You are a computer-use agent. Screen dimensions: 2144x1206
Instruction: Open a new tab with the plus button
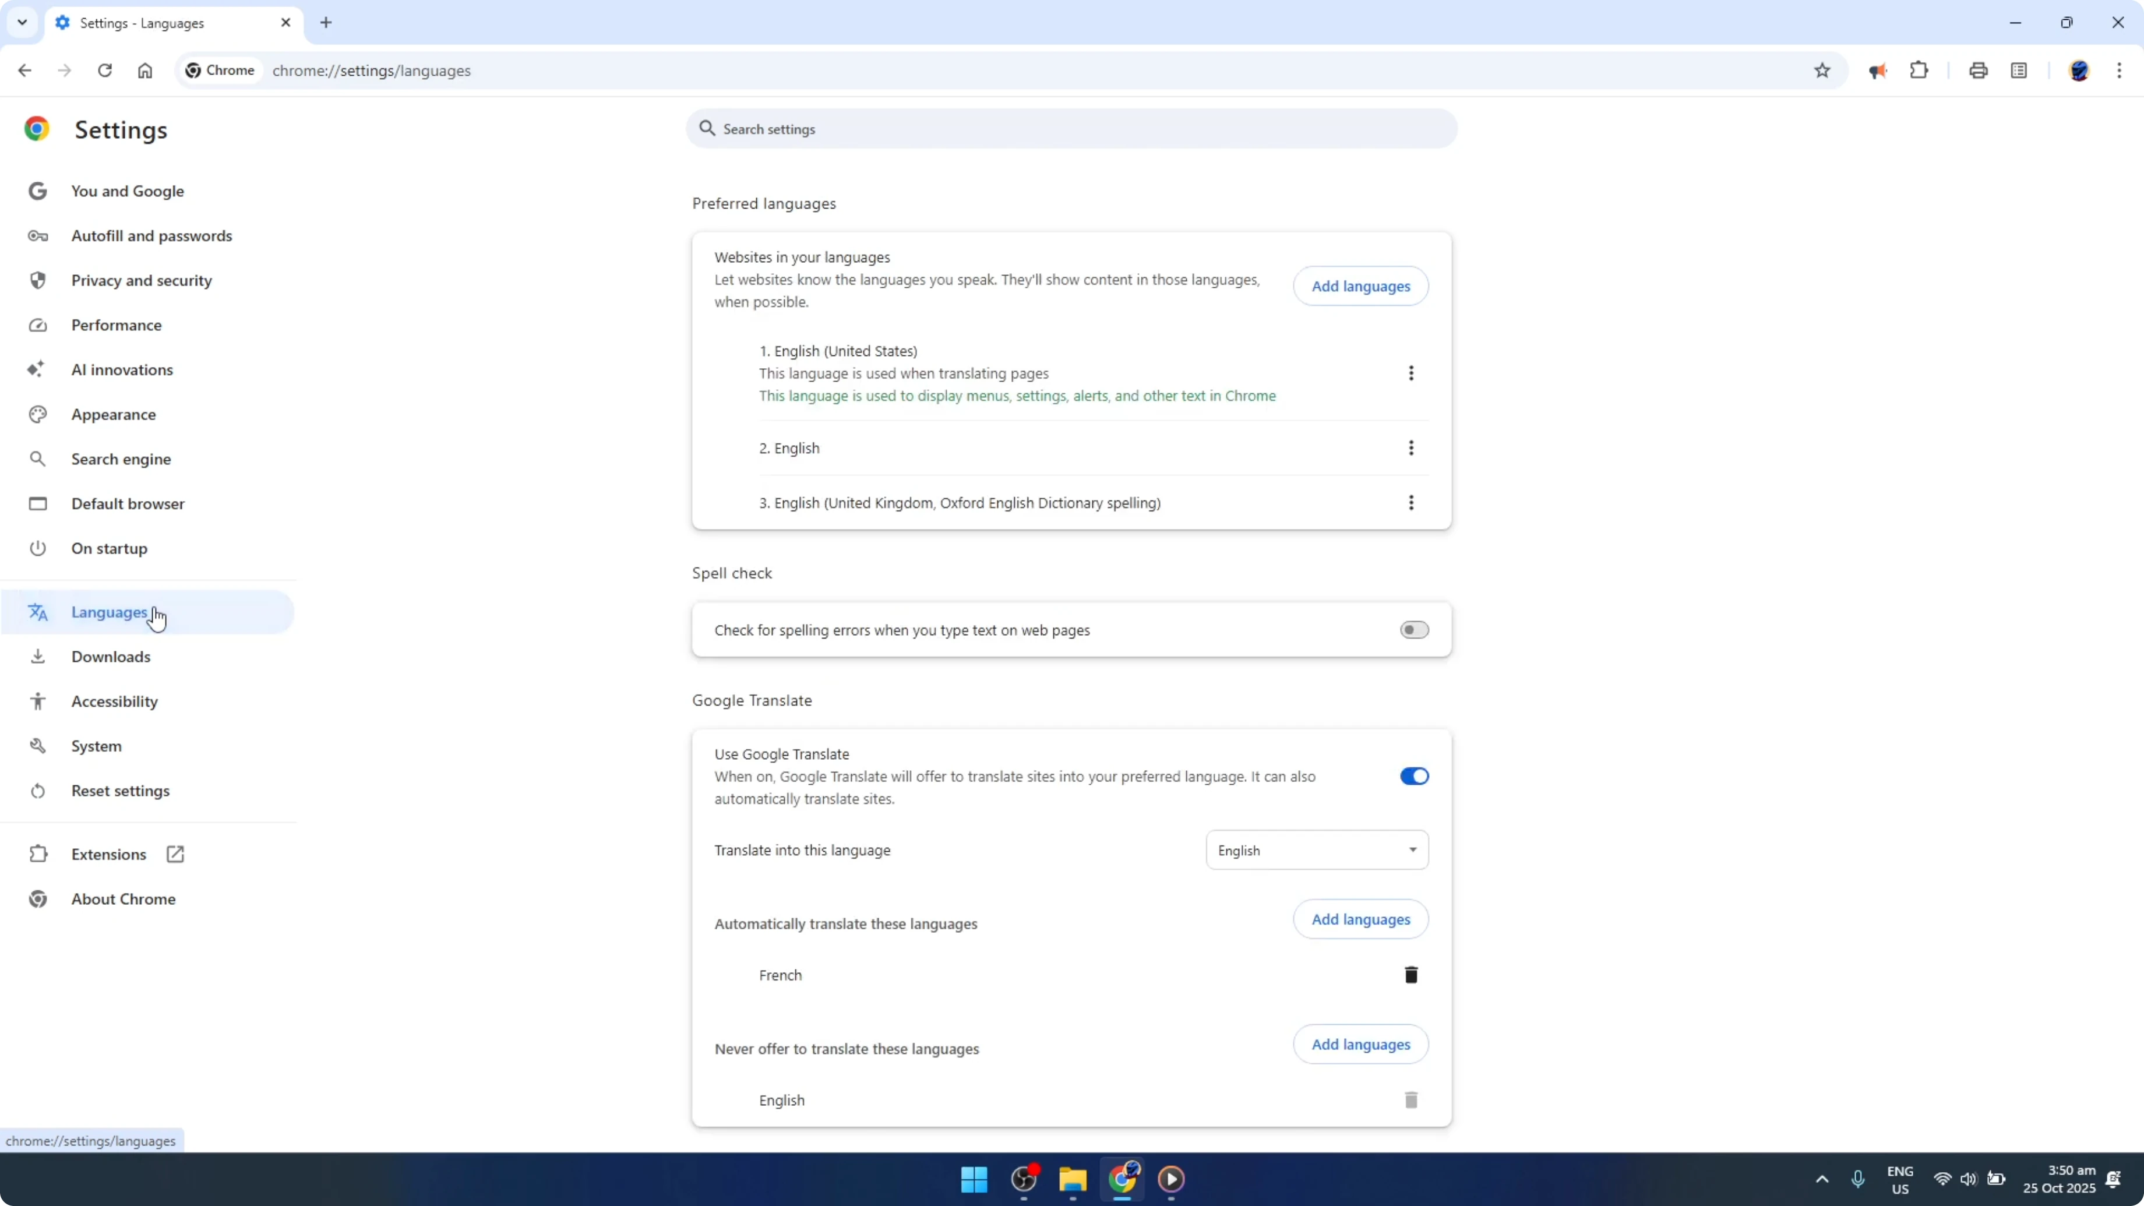[326, 23]
